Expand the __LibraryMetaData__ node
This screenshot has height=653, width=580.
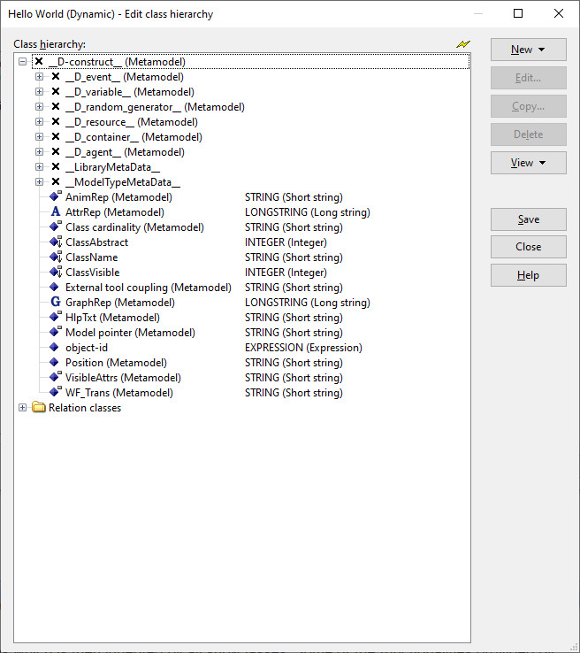coord(39,166)
